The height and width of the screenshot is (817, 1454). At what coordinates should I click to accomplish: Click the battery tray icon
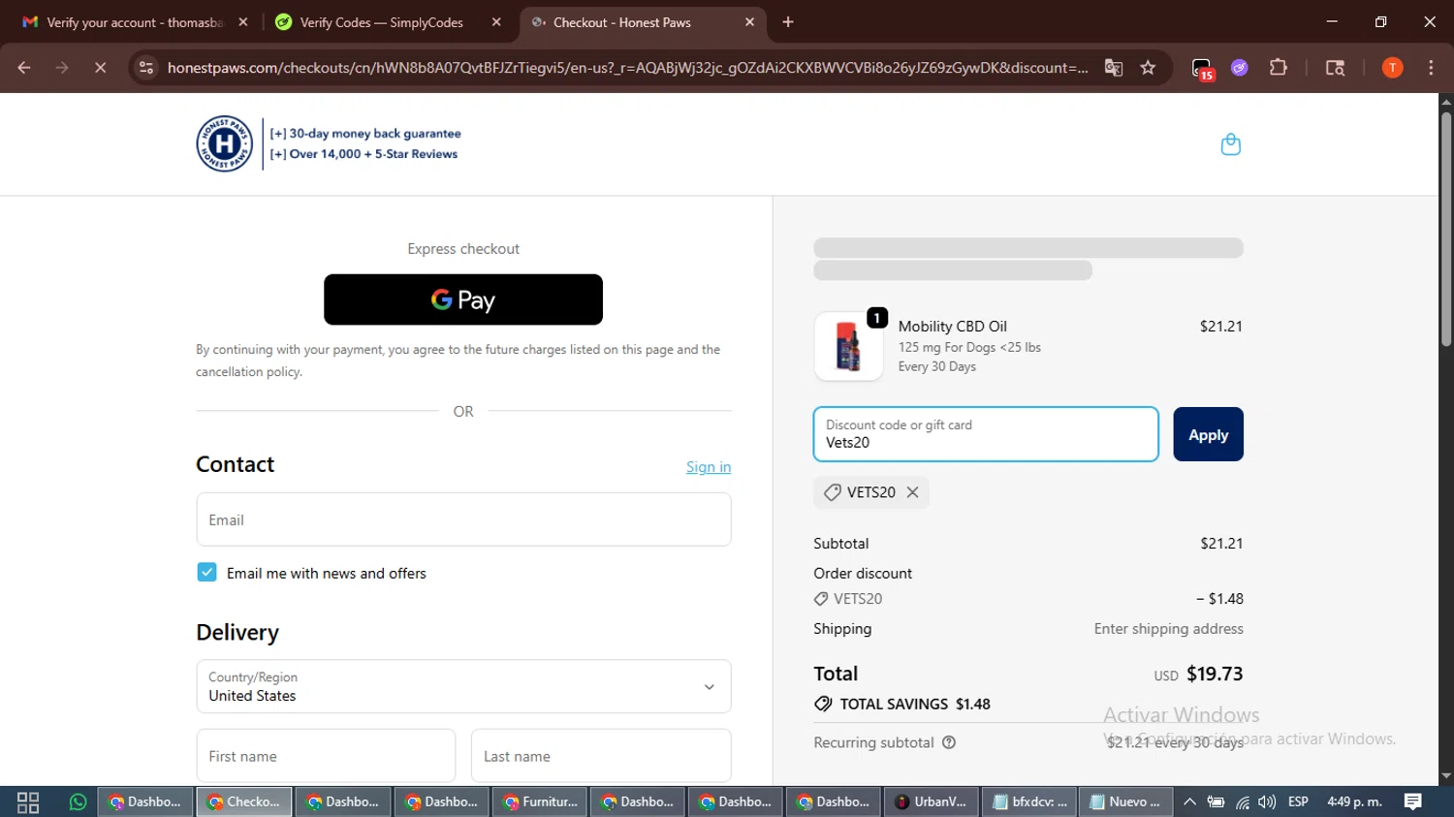pos(1216,801)
